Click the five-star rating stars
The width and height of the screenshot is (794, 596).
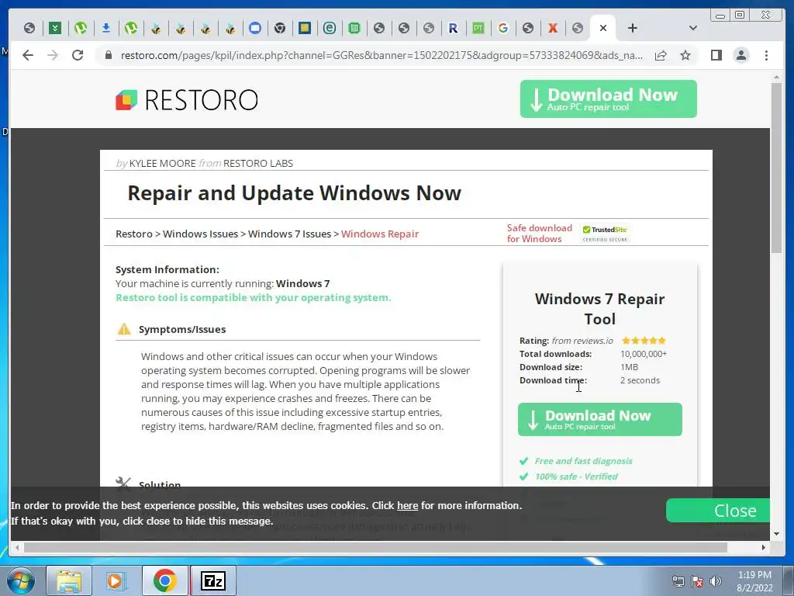644,341
